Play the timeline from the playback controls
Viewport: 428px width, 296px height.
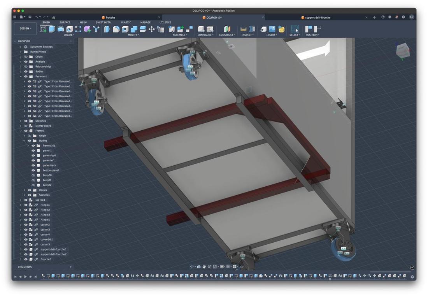(x=25, y=277)
